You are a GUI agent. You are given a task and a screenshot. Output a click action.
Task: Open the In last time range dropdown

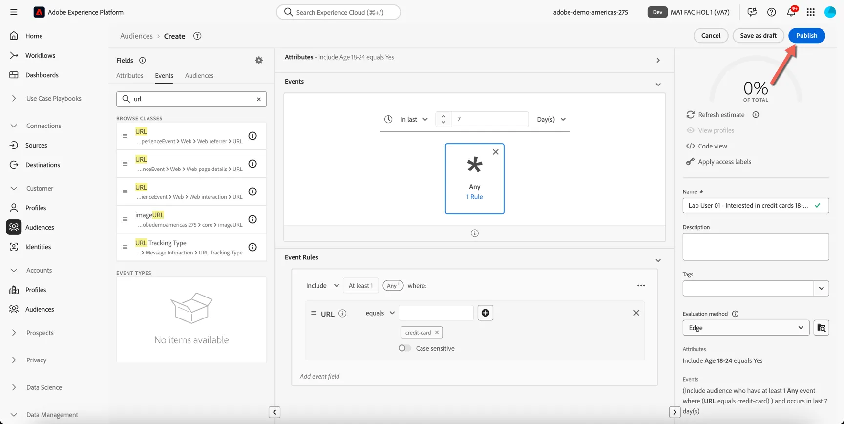coord(414,119)
